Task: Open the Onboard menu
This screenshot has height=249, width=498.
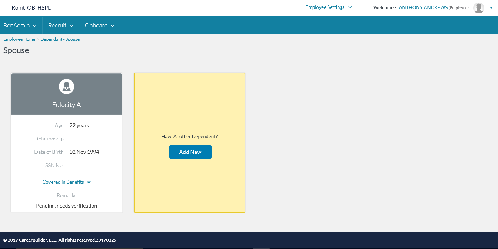Action: coord(100,25)
